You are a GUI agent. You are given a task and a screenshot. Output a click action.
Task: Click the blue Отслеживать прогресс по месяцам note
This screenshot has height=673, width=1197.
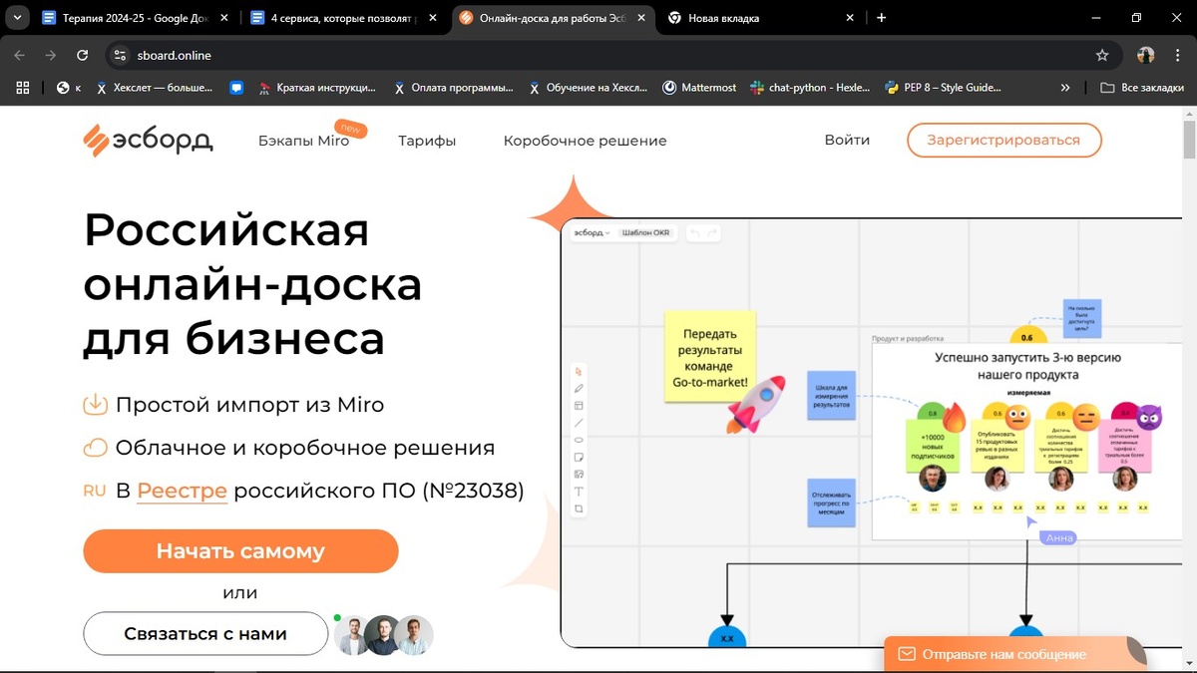point(831,503)
